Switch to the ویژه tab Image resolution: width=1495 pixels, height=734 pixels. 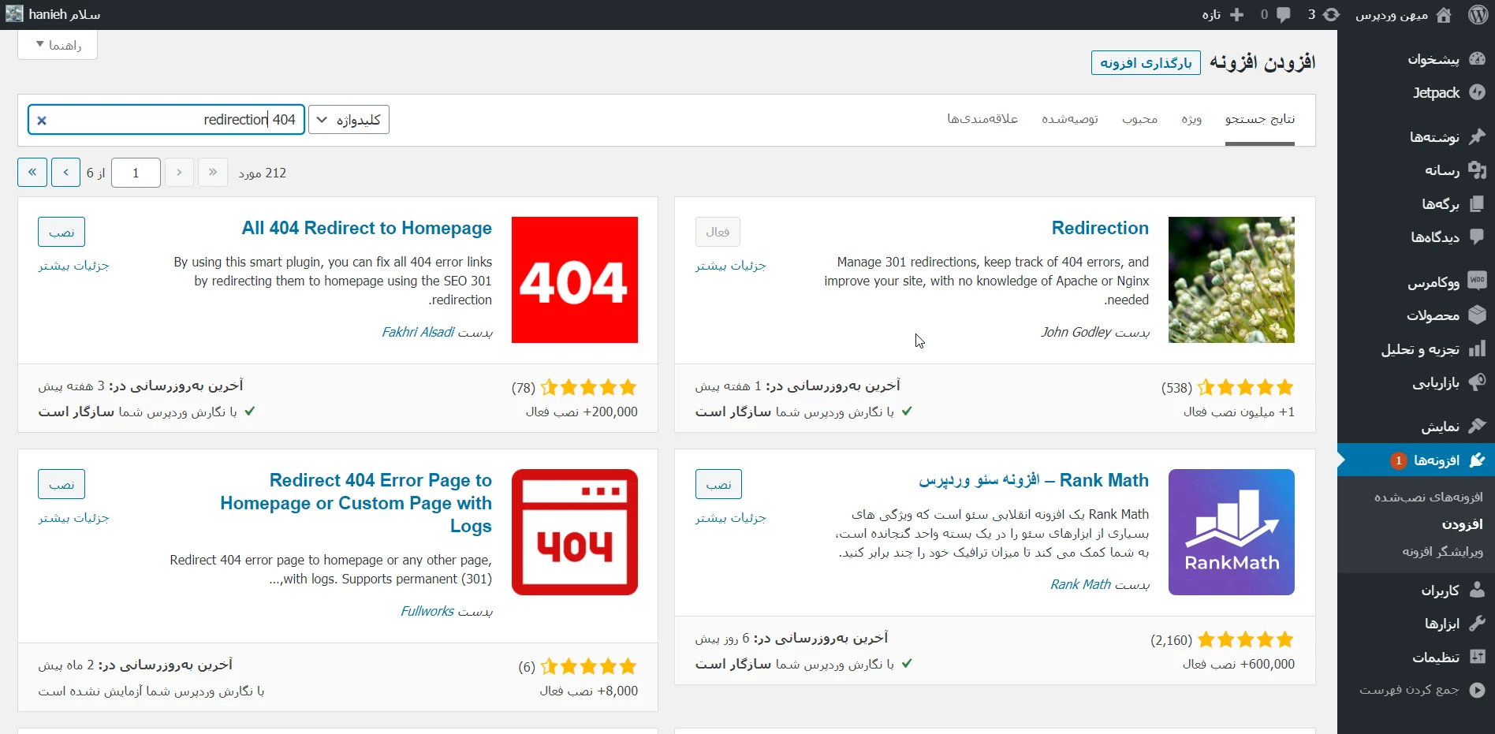pos(1191,119)
